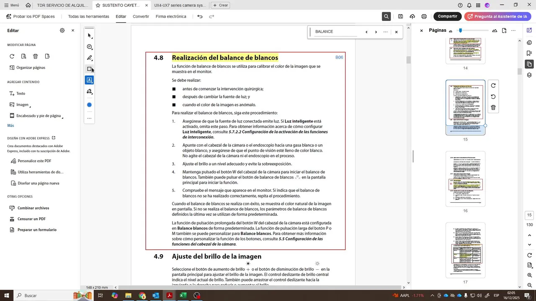Viewport: 536px width, 301px height.
Task: Expand Encabezado y pie de página
Action: click(x=36, y=116)
